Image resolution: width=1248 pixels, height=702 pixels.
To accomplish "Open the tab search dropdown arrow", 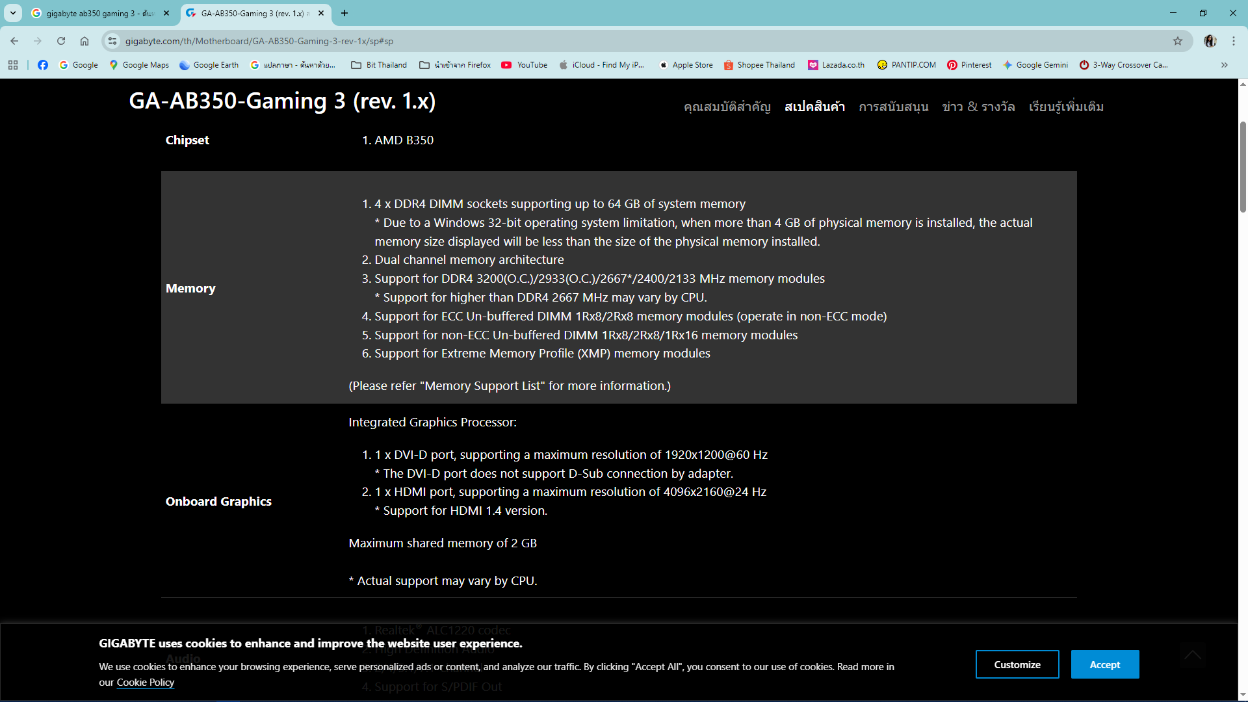I will pos(12,13).
